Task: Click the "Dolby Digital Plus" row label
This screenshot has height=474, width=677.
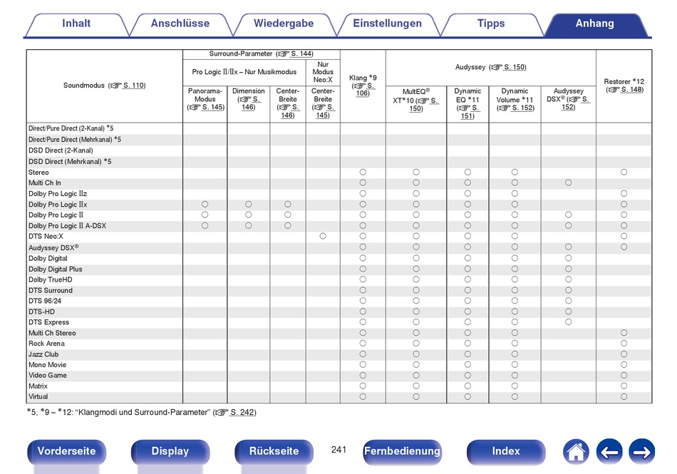Action: pyautogui.click(x=56, y=269)
